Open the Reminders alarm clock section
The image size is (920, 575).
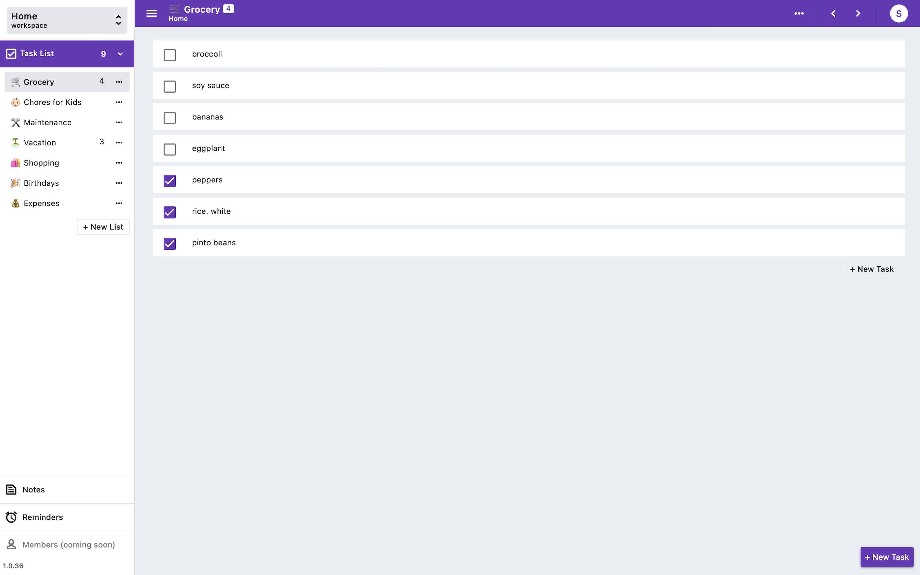(42, 517)
